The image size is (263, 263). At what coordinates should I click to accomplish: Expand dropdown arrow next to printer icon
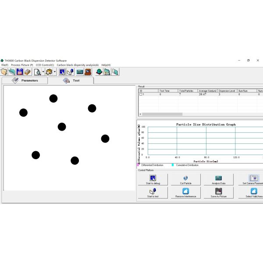(55, 72)
